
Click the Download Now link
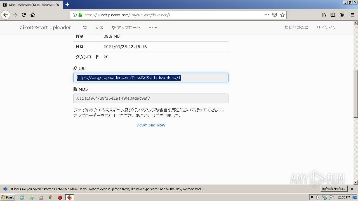151,125
